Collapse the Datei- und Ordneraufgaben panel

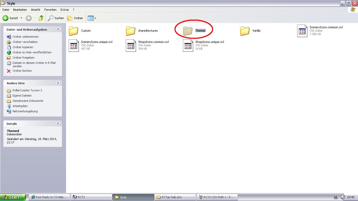coord(58,29)
